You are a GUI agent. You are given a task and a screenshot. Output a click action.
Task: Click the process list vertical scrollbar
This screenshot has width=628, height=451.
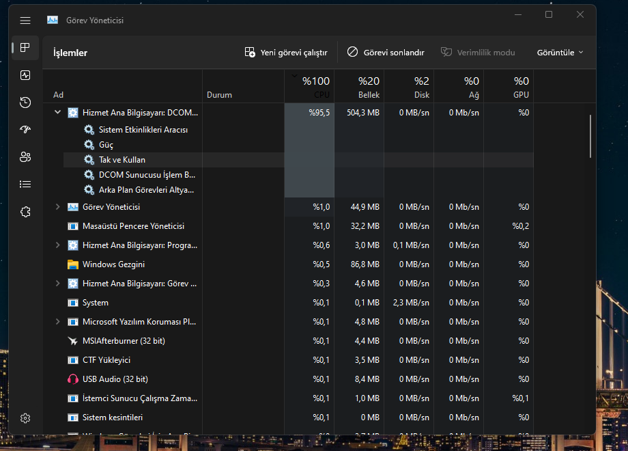pos(590,135)
